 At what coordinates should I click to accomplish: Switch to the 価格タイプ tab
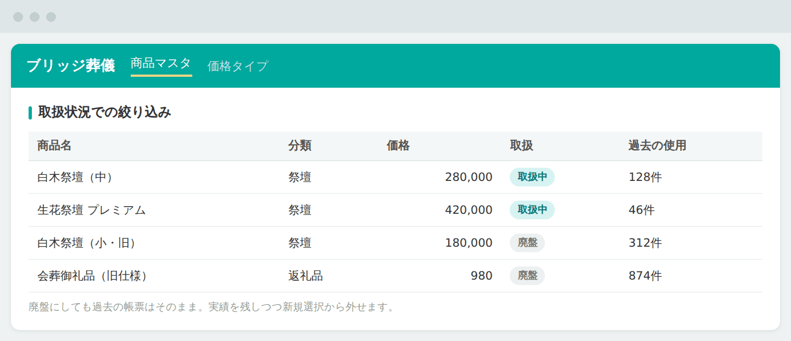click(238, 66)
